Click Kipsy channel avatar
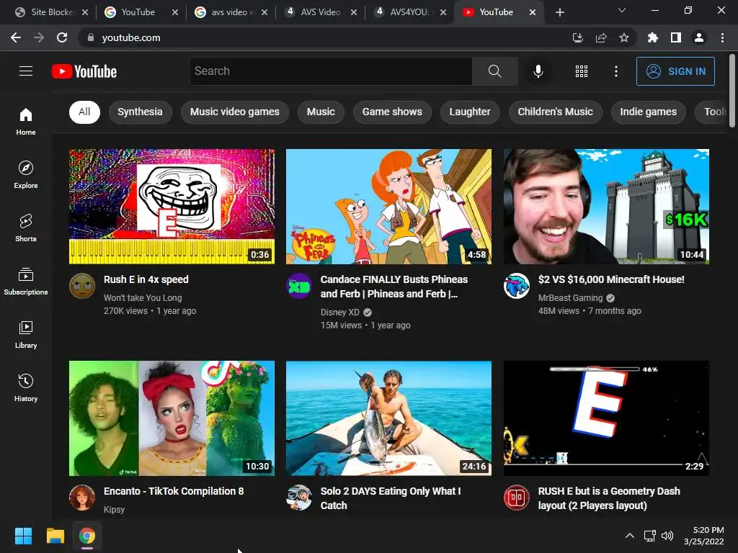This screenshot has height=553, width=738. pyautogui.click(x=82, y=497)
